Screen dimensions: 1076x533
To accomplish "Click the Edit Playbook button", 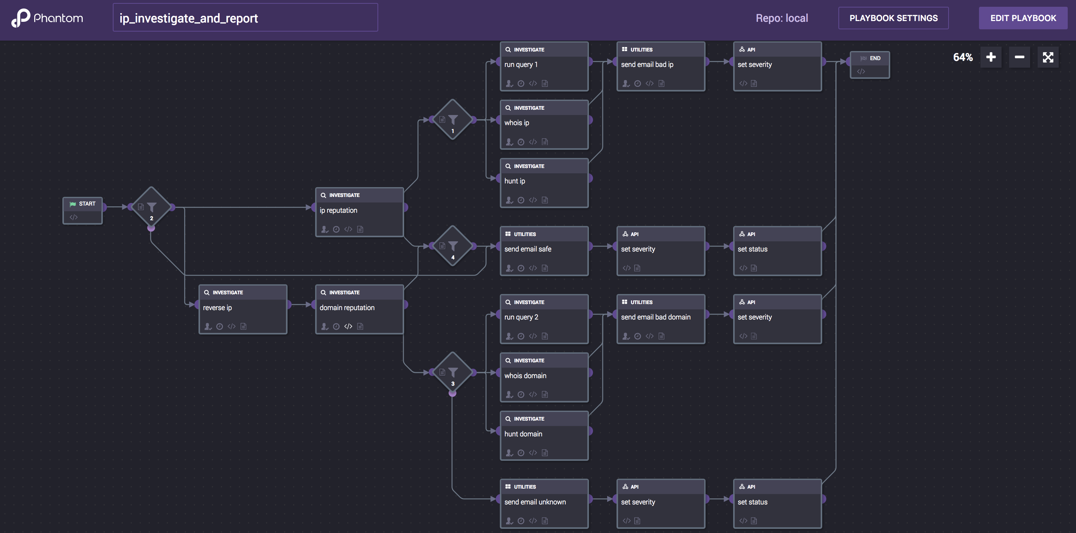I will tap(1023, 18).
